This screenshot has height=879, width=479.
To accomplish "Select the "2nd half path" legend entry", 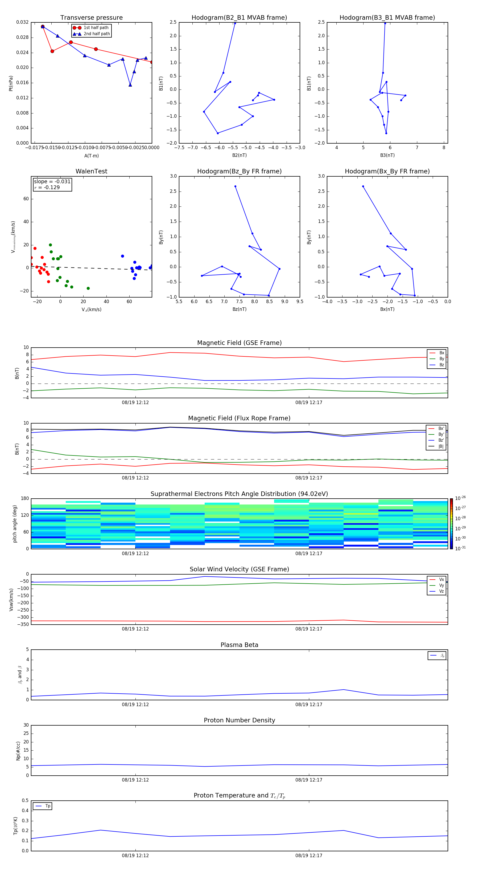I will tap(91, 34).
